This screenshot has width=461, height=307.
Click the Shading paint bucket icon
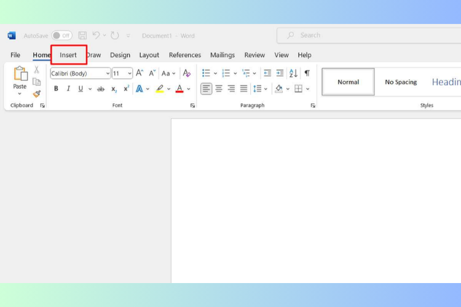coord(278,88)
